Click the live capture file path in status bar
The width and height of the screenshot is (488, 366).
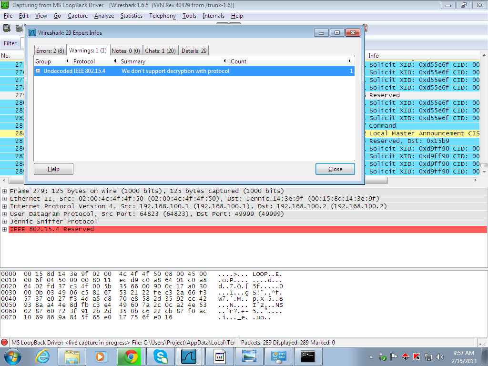point(123,343)
